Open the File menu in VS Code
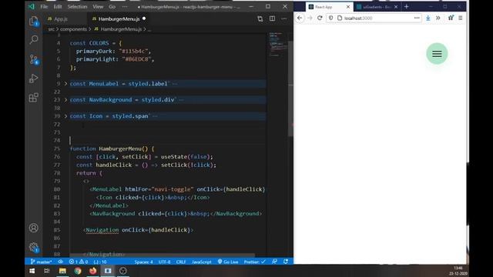The width and height of the screenshot is (493, 277). 44,7
